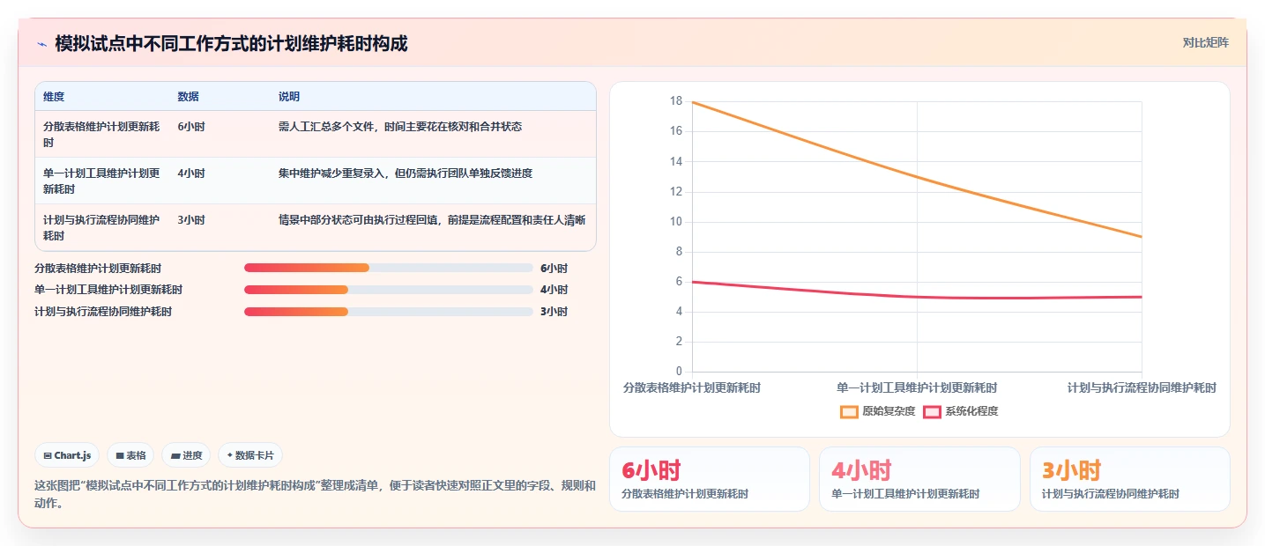The image size is (1265, 546).
Task: Click progress label 单一计划工具维护计划更新耗时
Action: tap(108, 290)
